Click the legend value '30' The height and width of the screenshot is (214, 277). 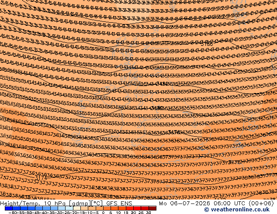pyautogui.click(x=149, y=212)
